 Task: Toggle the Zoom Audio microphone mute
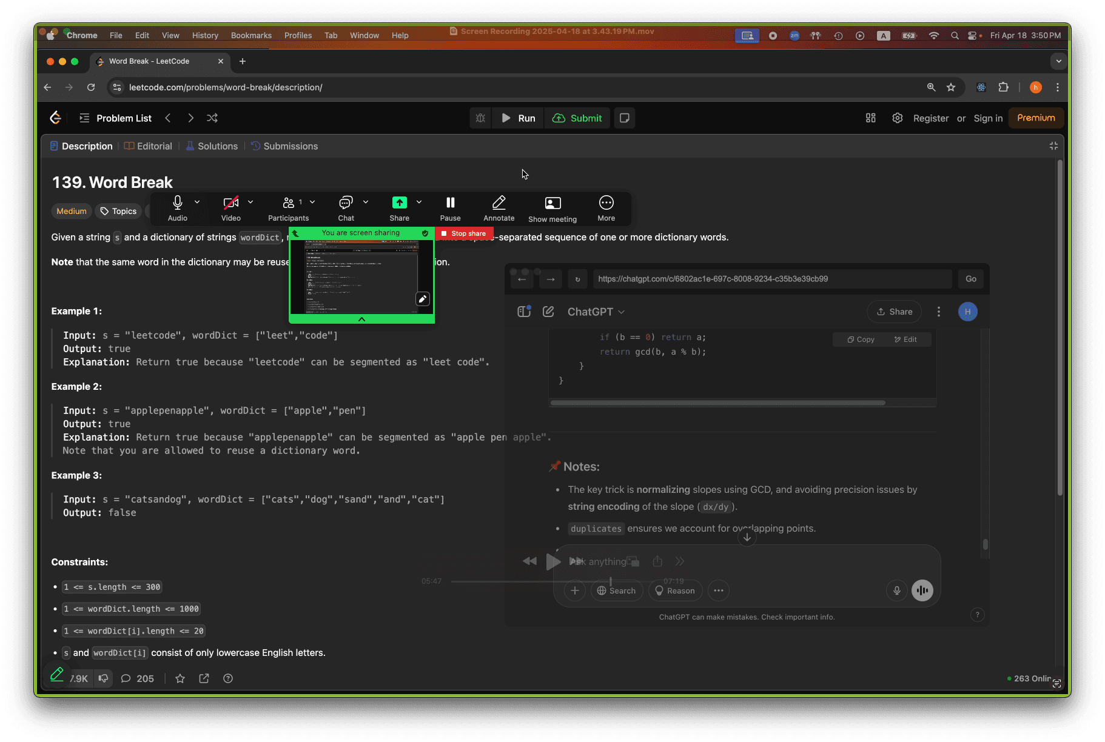click(x=178, y=209)
